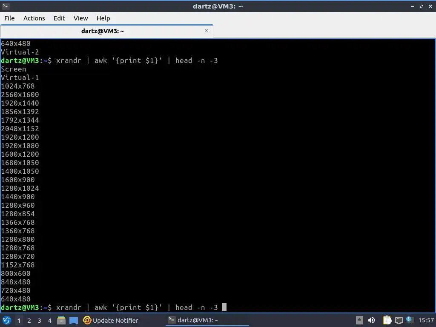Click the 1280x800 resolution line
The width and height of the screenshot is (436, 327).
coord(18,239)
